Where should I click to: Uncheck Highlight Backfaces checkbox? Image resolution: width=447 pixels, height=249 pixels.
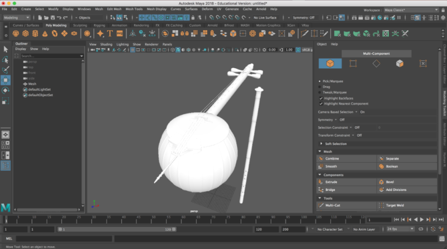pyautogui.click(x=320, y=98)
